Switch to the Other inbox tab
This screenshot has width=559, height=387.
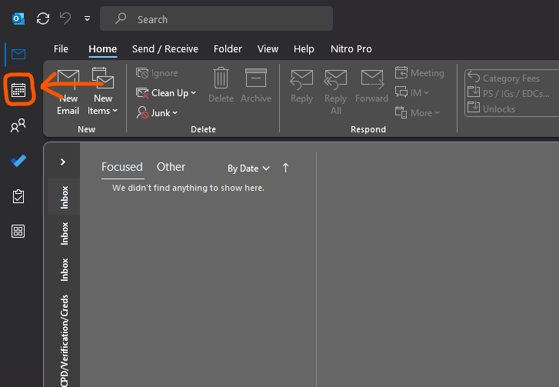(x=171, y=167)
